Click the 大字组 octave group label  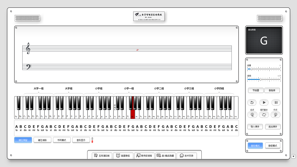click(69, 88)
